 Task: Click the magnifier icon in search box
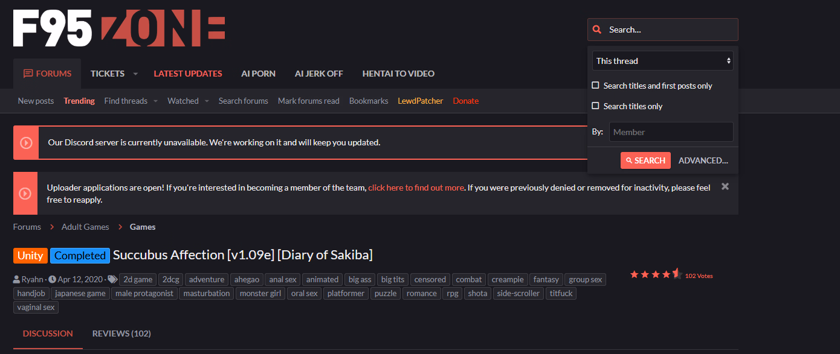pyautogui.click(x=597, y=30)
